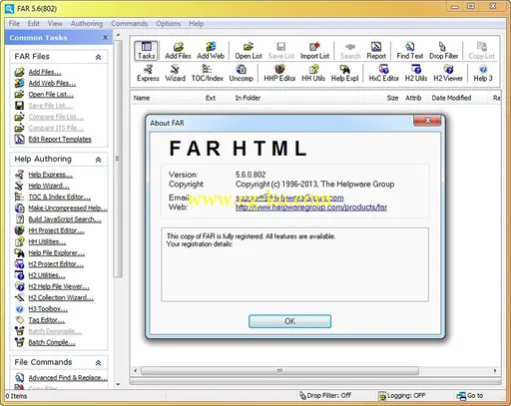Screen dimensions: 511x406
Task: Click the H2 Utils toolbar icon
Action: (416, 73)
